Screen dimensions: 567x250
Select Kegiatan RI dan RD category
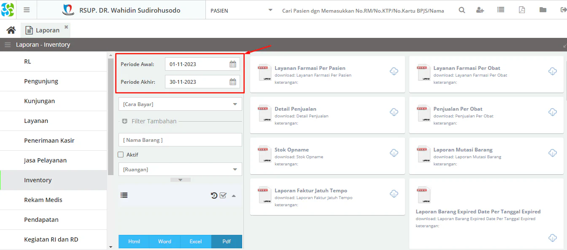coord(53,239)
